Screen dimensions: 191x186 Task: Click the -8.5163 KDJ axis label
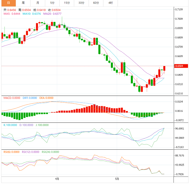(x=179, y=147)
